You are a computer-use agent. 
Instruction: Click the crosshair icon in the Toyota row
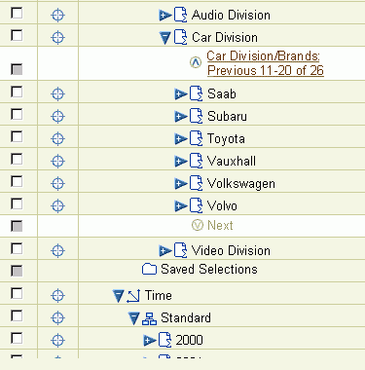tap(57, 139)
